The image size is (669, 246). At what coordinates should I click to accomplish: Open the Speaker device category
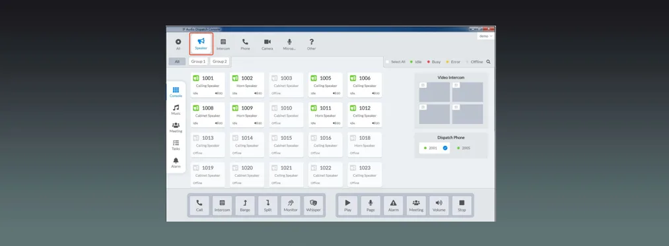tap(201, 44)
